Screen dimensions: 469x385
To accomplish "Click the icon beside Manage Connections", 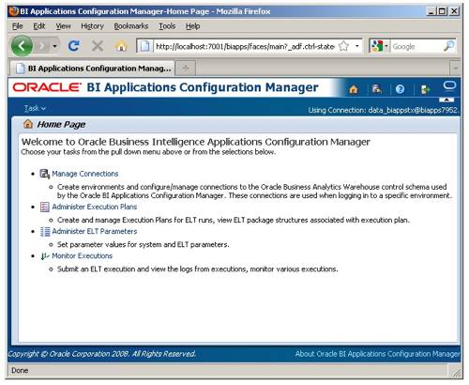I will pyautogui.click(x=45, y=174).
